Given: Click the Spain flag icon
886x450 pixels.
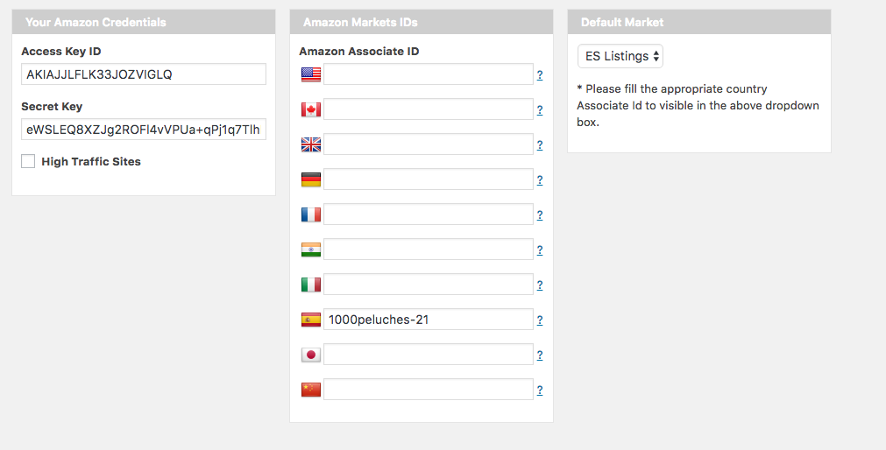Looking at the screenshot, I should click(311, 320).
